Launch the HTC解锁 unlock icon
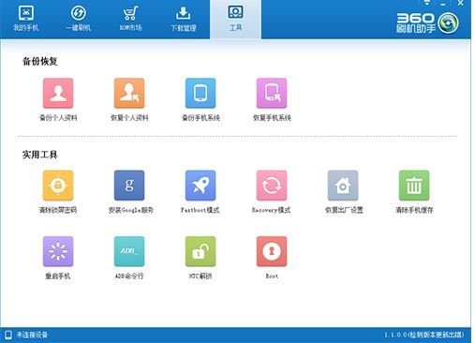 (x=200, y=251)
